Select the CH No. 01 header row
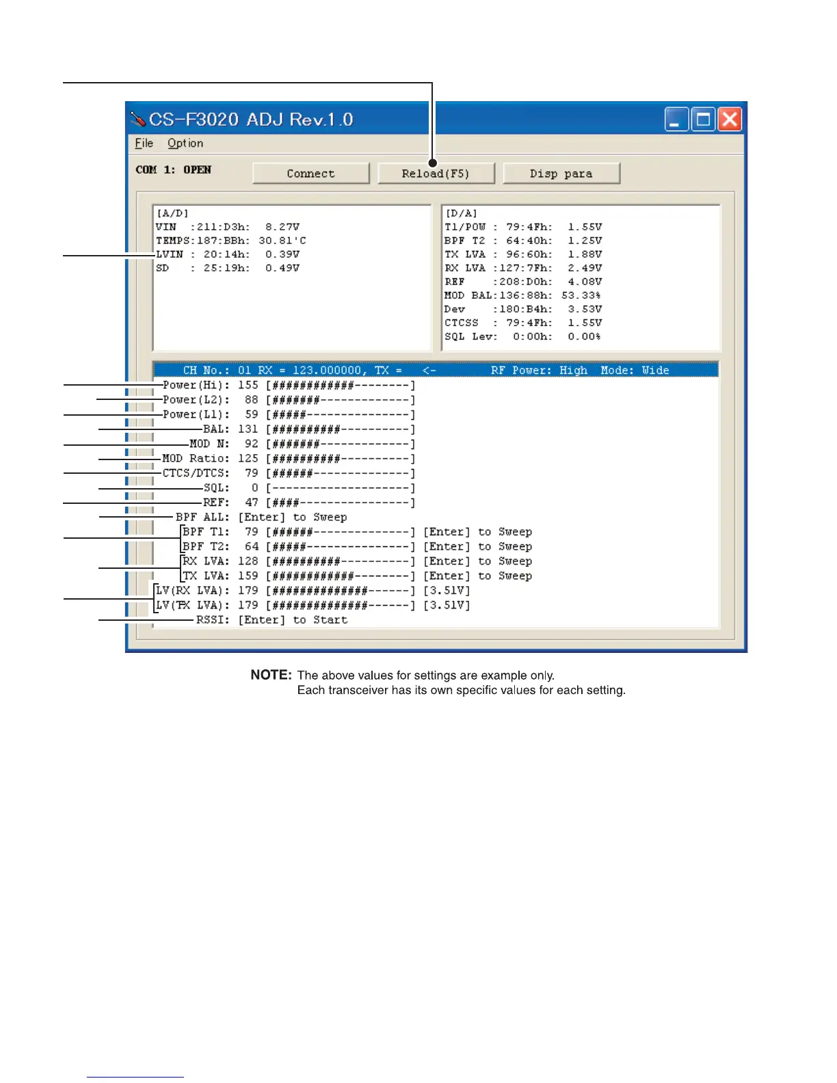Viewport: 837px width, 1083px height. [x=436, y=370]
